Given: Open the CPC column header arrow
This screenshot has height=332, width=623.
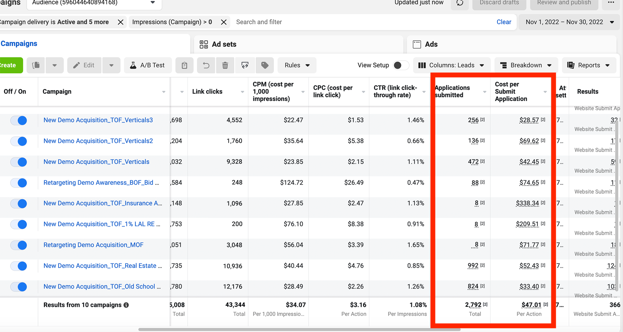Looking at the screenshot, I should [363, 92].
